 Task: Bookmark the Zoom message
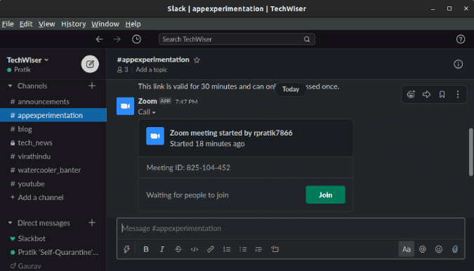tap(442, 95)
